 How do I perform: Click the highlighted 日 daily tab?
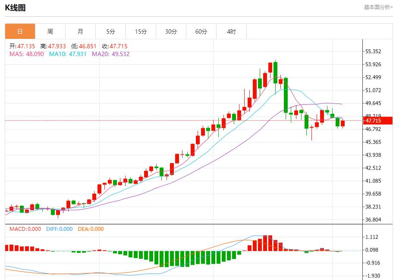coord(19,31)
